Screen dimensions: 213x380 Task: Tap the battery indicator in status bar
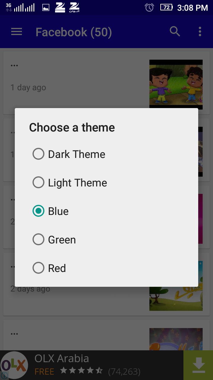coord(166,7)
